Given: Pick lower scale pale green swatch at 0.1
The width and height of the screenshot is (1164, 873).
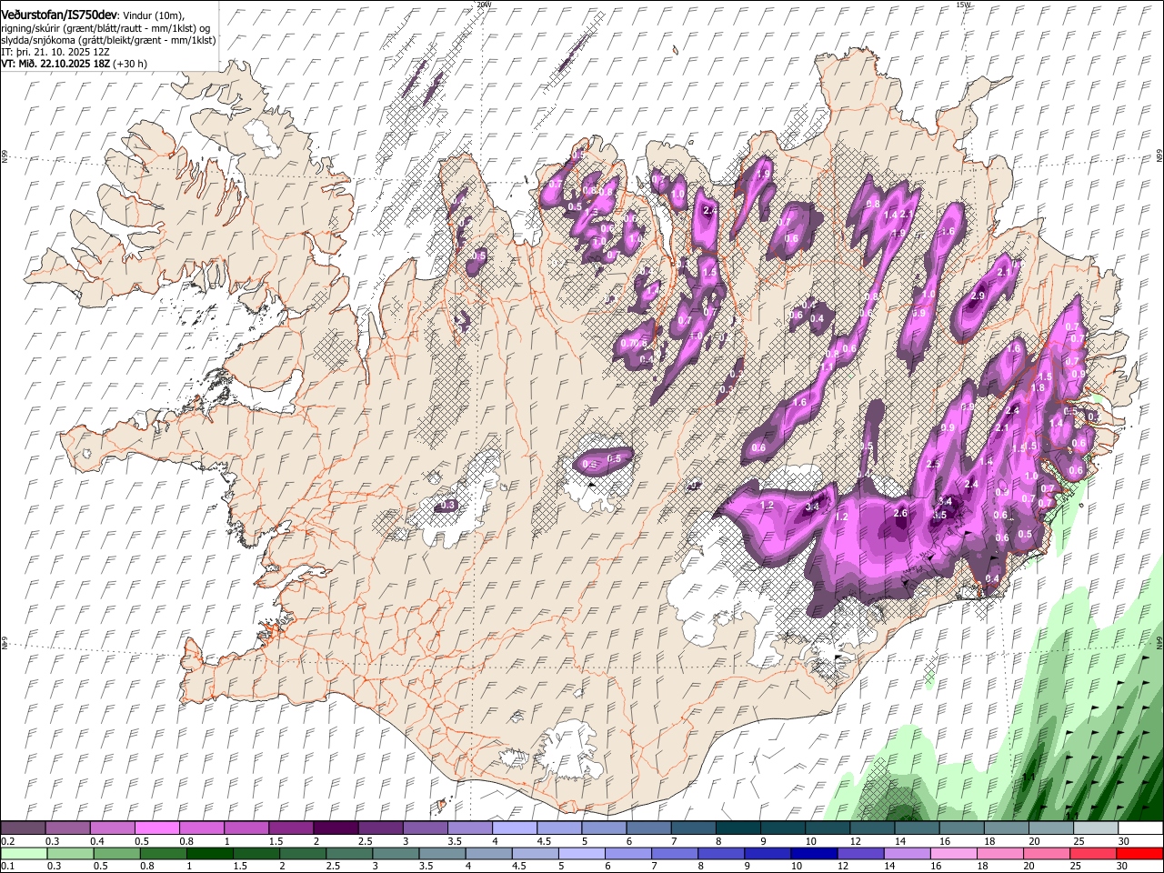Looking at the screenshot, I should pos(25,853).
